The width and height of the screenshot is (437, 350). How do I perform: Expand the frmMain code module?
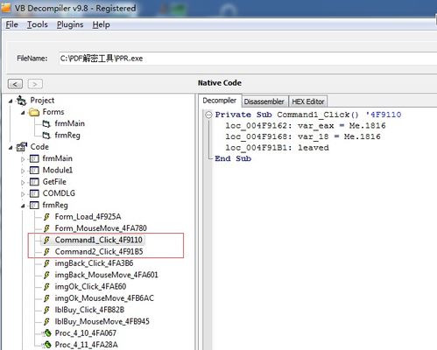(x=23, y=159)
